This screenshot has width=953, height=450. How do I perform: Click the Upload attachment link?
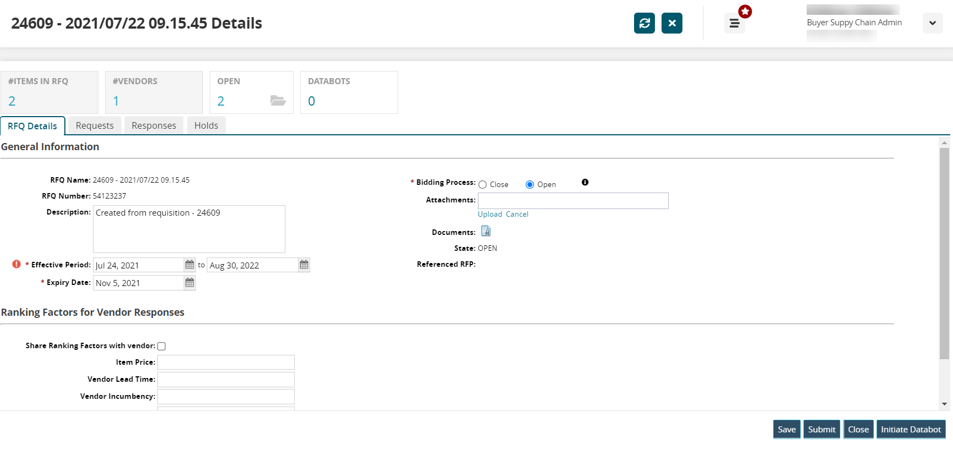[x=489, y=214]
